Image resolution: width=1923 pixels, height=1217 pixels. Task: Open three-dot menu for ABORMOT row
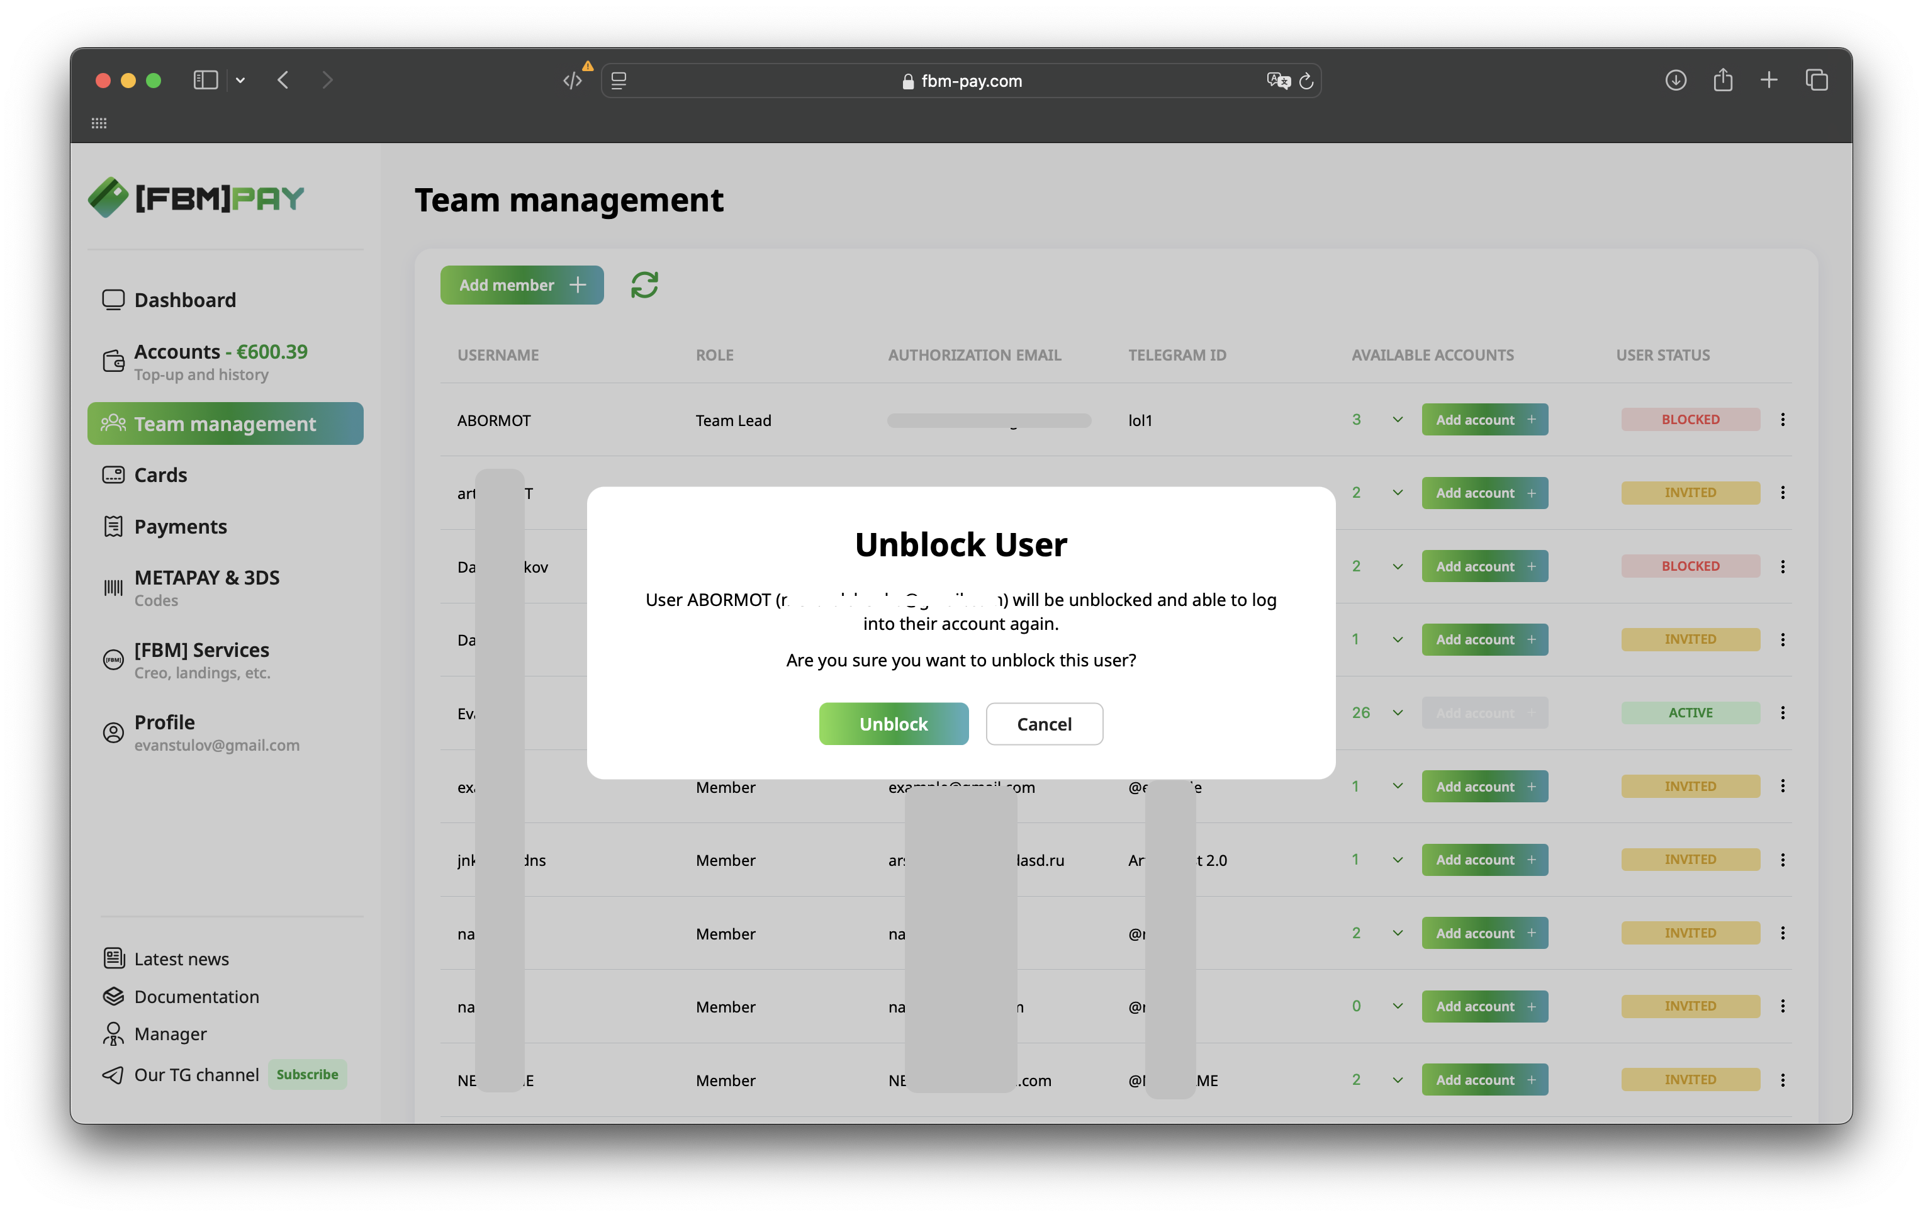[1783, 420]
